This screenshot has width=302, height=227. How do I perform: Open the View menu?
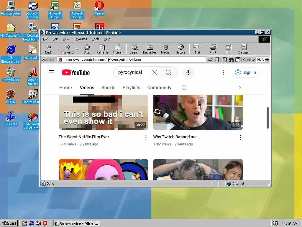66,39
